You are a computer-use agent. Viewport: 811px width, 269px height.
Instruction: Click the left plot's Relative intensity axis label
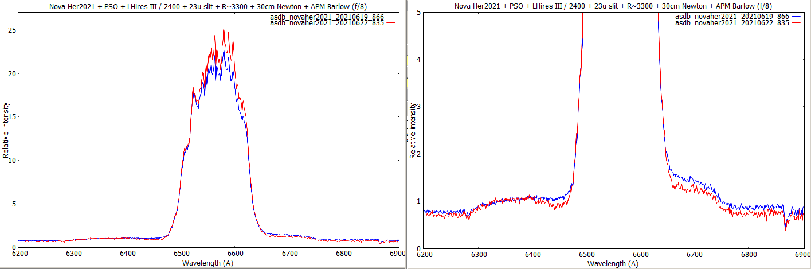click(6, 130)
